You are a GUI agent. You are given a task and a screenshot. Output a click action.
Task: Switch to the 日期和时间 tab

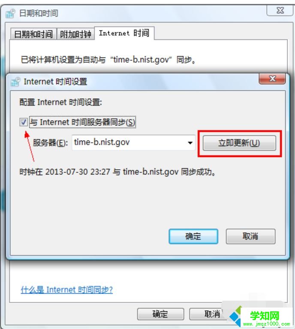coord(33,34)
